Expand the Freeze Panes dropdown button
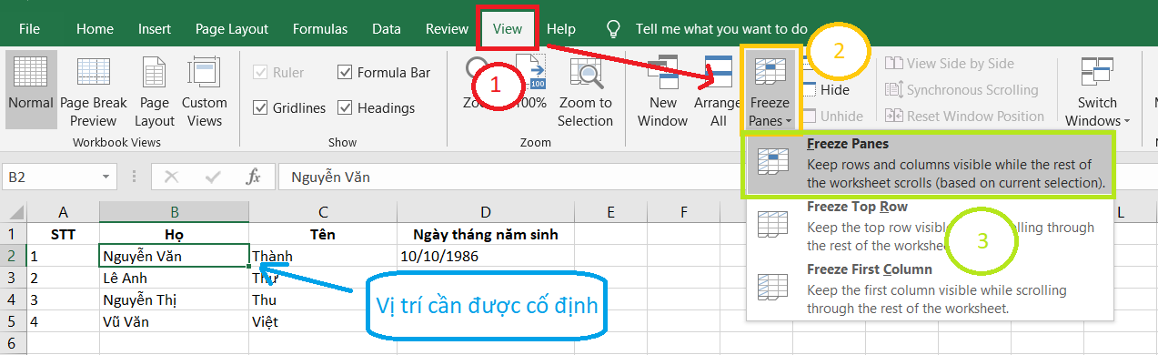 (x=770, y=91)
